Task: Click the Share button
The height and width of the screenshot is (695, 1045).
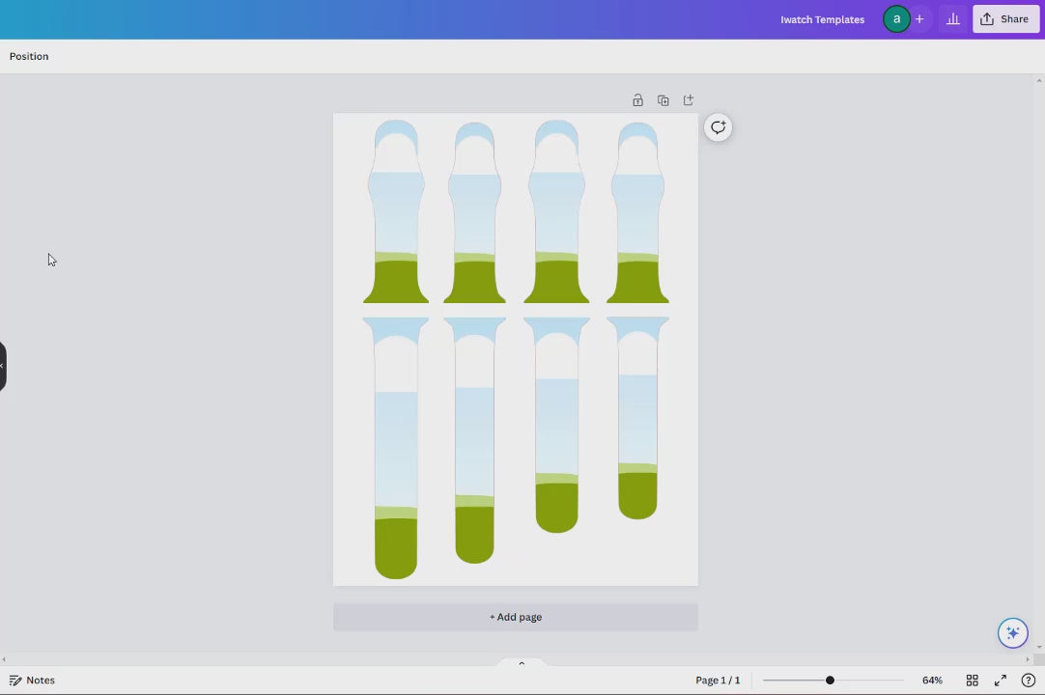Action: click(1005, 19)
